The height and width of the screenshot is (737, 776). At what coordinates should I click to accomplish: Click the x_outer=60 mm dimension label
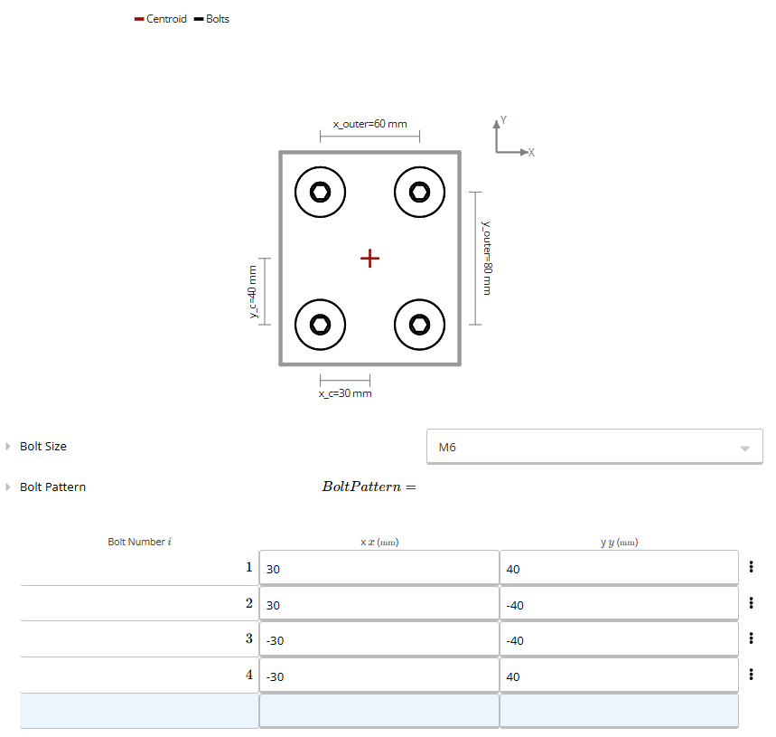coord(370,124)
